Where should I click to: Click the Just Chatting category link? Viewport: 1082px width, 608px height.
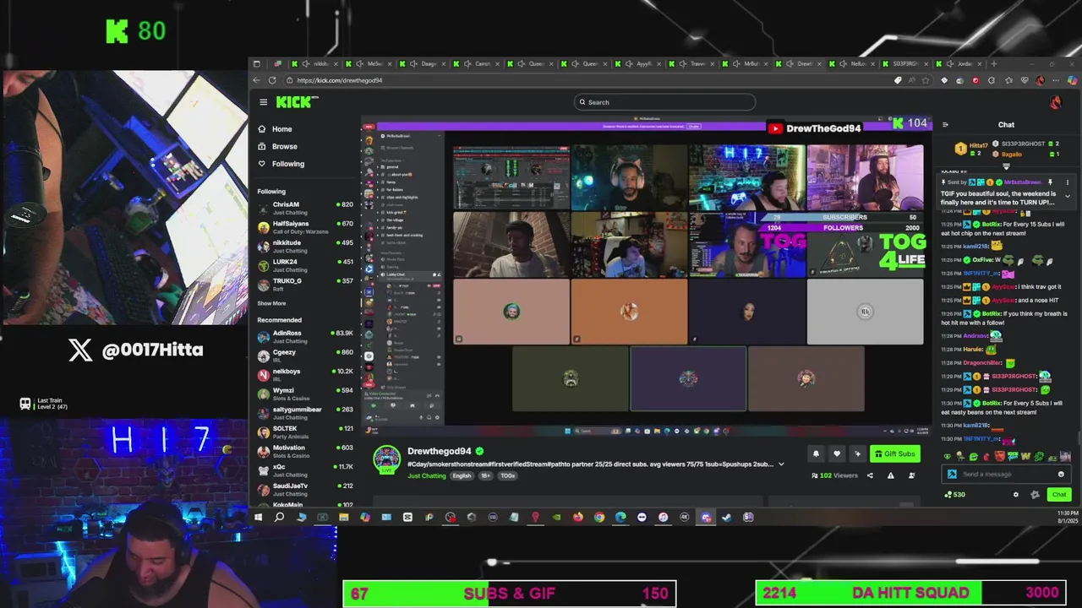[x=426, y=475]
